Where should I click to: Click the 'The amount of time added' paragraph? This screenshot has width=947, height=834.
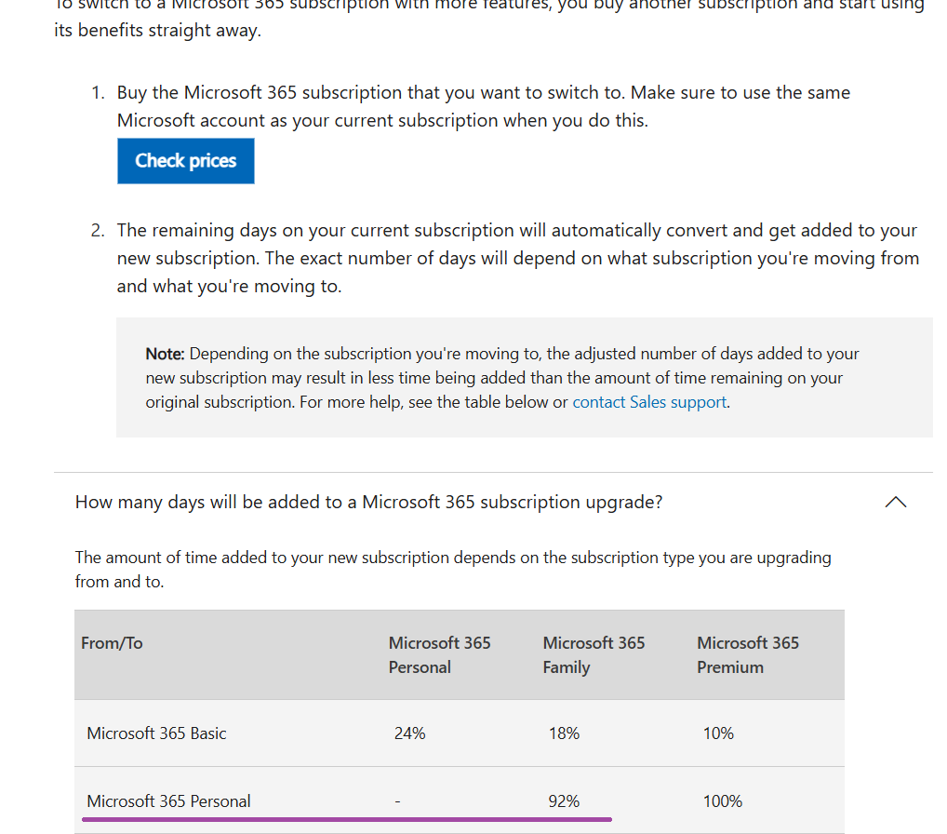453,570
